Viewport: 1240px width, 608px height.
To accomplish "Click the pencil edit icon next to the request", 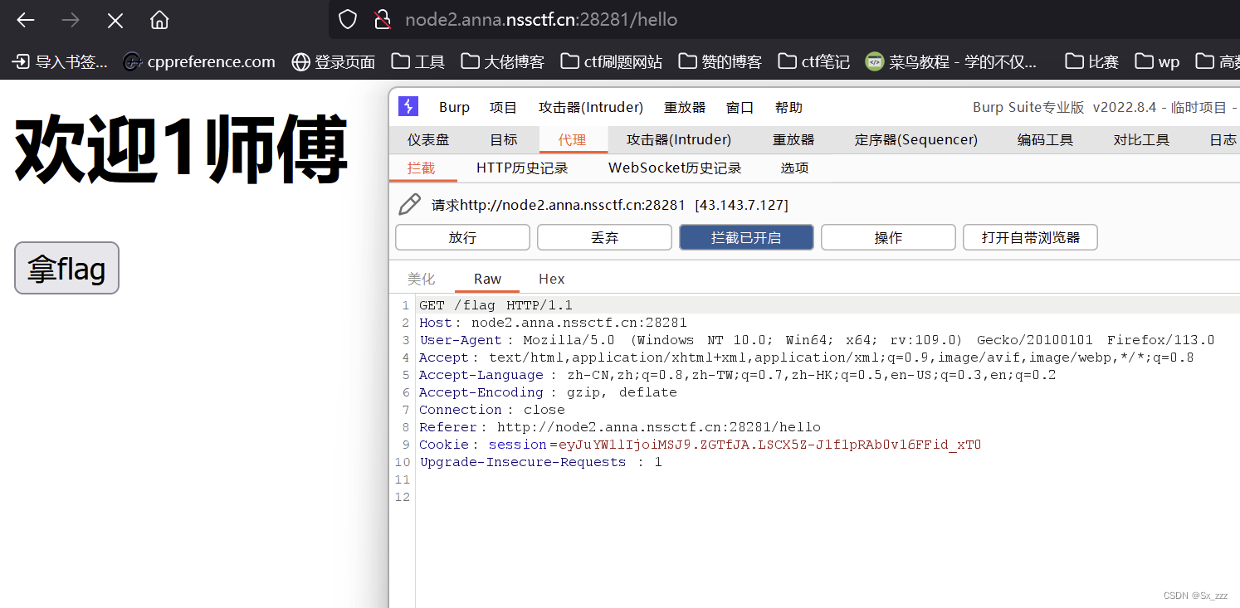I will pyautogui.click(x=408, y=204).
